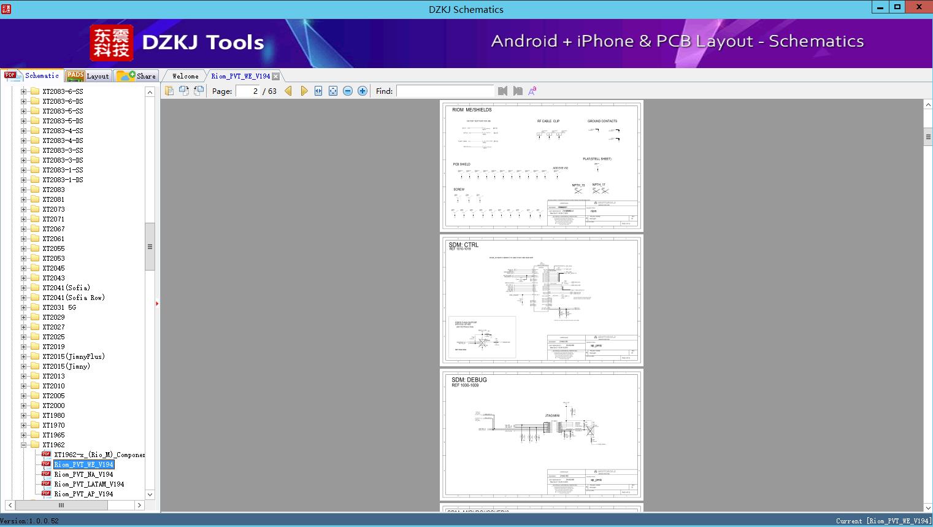Select the highlighted Riom_PVT_WE_V194 file
This screenshot has height=527, width=933.
(x=83, y=464)
